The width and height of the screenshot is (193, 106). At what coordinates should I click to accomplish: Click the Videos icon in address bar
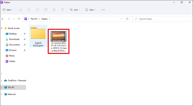click(x=26, y=19)
